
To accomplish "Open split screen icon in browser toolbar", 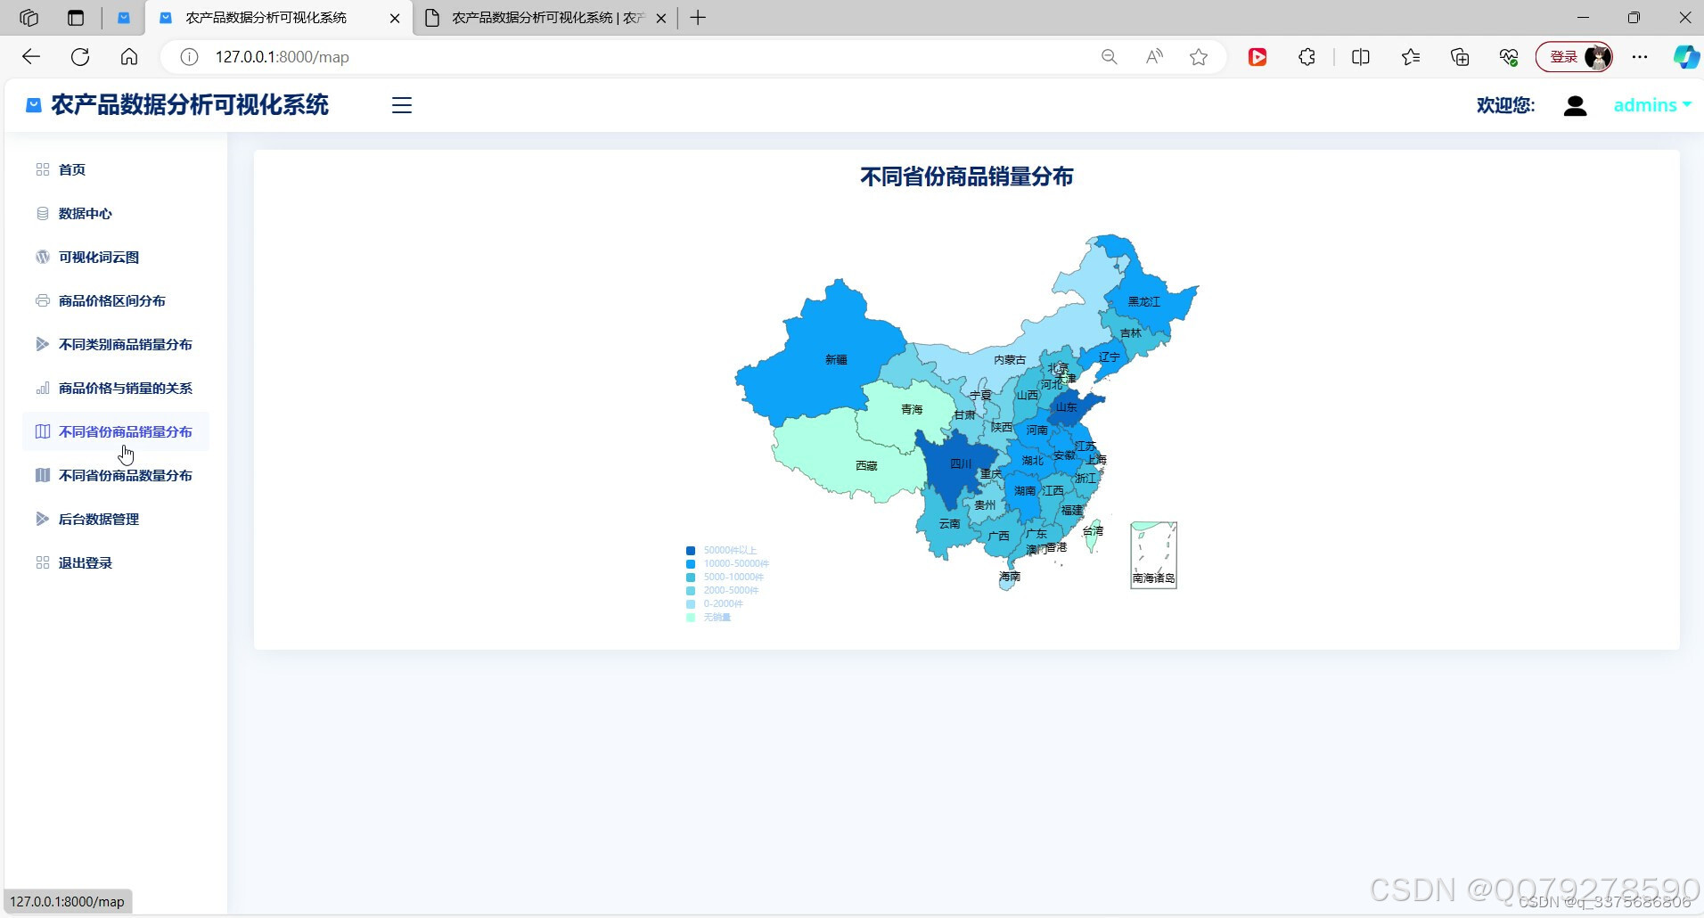I will (1361, 57).
